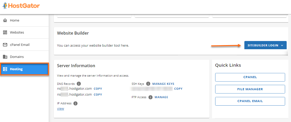Image resolution: width=291 pixels, height=122 pixels.
Task: Open the Domains menu item
Action: click(x=17, y=57)
